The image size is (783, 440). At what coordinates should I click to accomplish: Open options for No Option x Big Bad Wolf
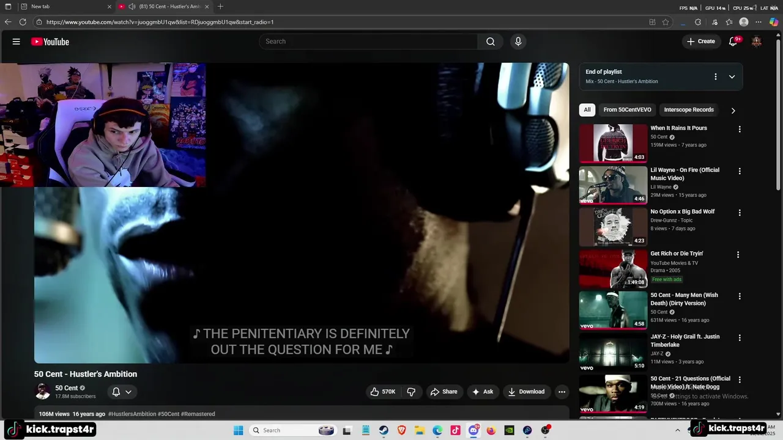point(740,213)
